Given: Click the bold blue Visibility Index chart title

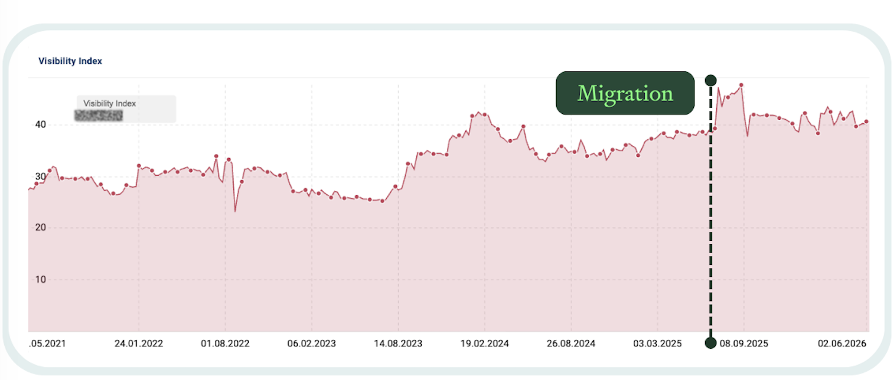Looking at the screenshot, I should [70, 61].
